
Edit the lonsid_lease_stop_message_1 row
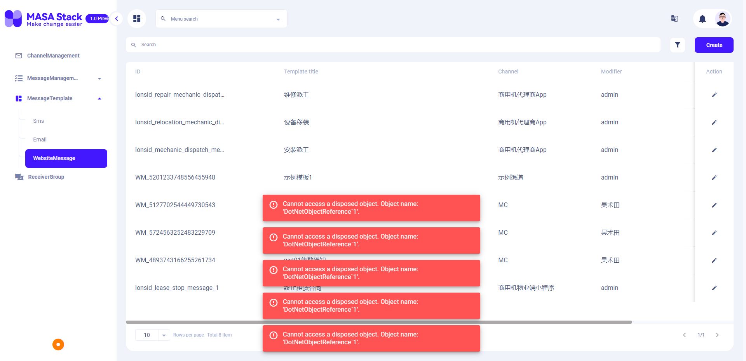714,288
